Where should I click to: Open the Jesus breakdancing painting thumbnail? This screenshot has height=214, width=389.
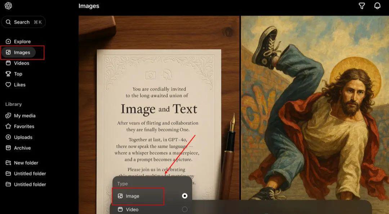pos(315,108)
